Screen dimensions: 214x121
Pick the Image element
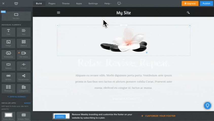click(x=8, y=43)
